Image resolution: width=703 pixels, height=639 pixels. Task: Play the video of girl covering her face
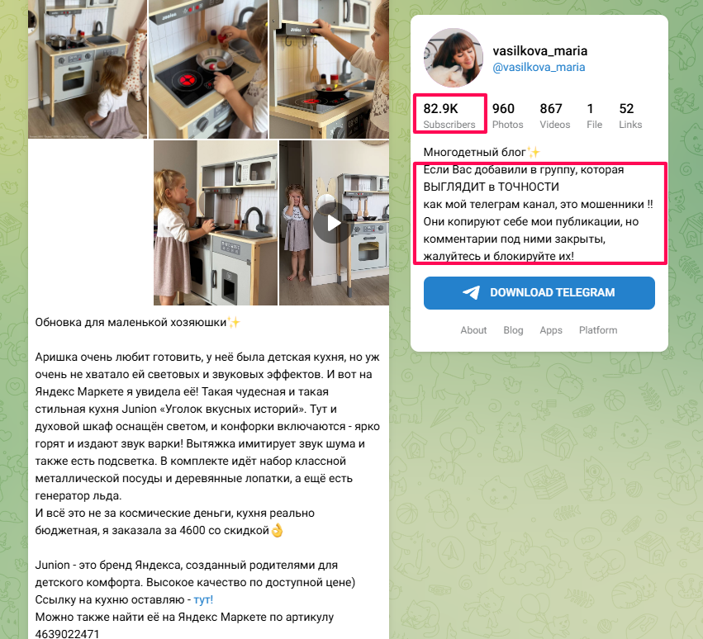pos(334,223)
